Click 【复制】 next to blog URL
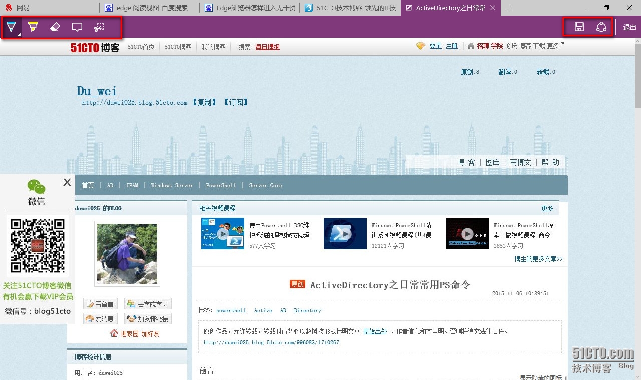 [x=205, y=102]
